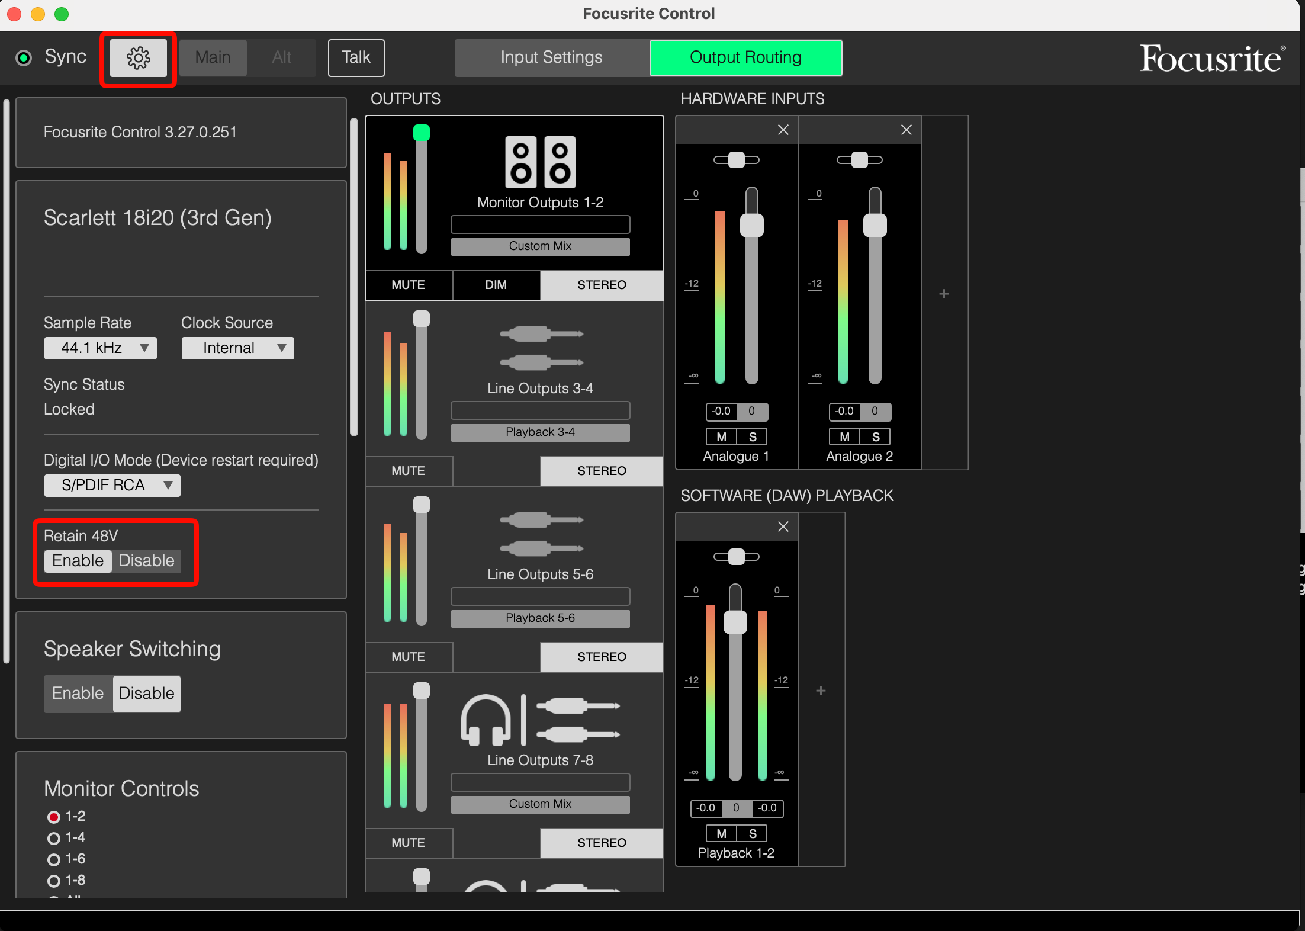Open the Digital I/O Mode S/PDIF RCA dropdown
Screen dimensions: 1305x931
point(112,486)
